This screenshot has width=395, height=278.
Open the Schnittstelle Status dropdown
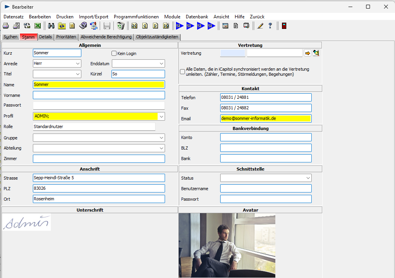pos(308,178)
